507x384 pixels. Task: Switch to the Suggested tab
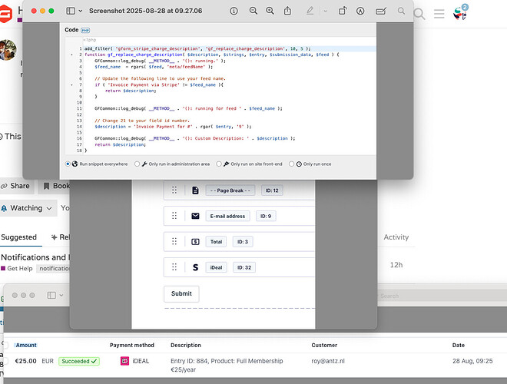click(18, 237)
